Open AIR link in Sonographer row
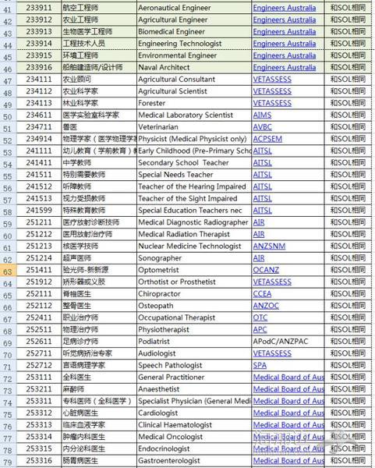This screenshot has height=468, width=375. click(259, 258)
